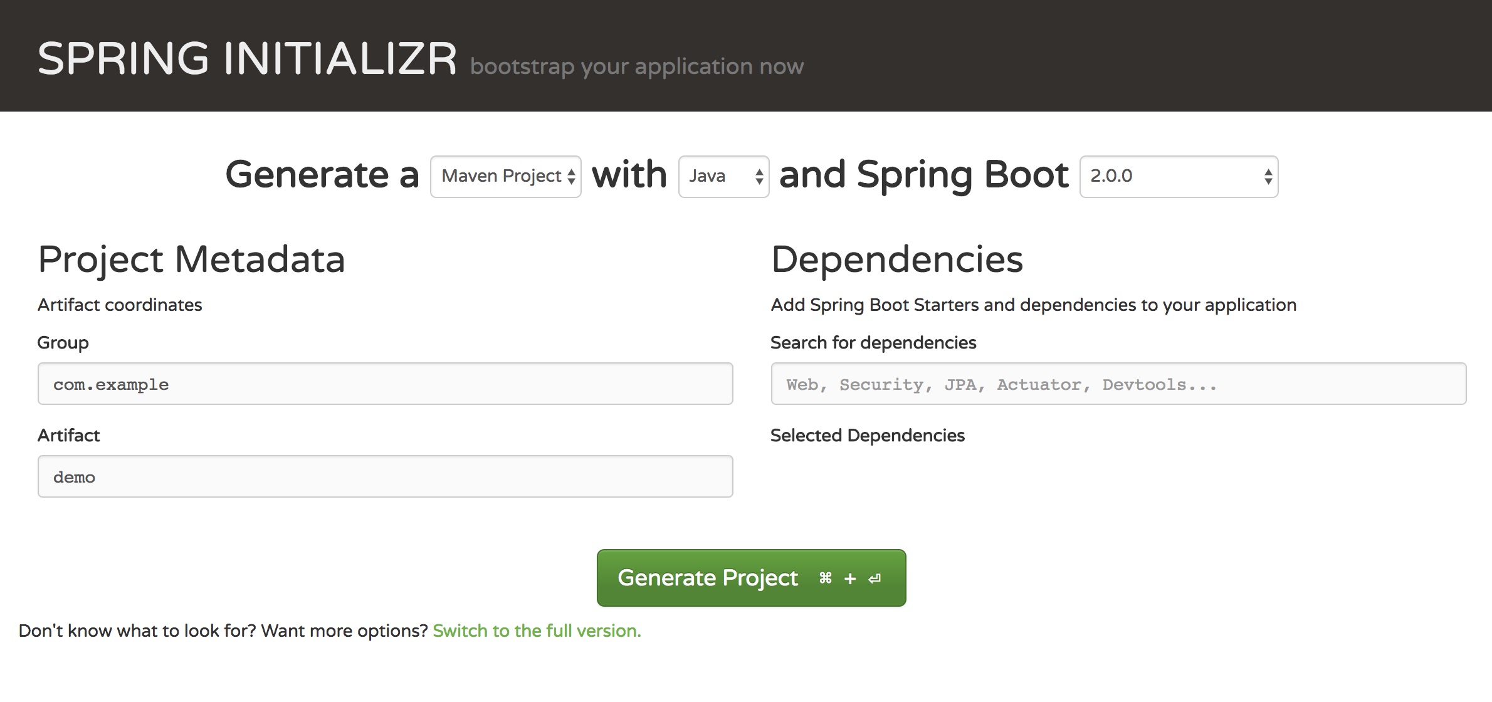Viewport: 1492px width, 702px height.
Task: Click the bootstrap your application now tagline
Action: (636, 66)
